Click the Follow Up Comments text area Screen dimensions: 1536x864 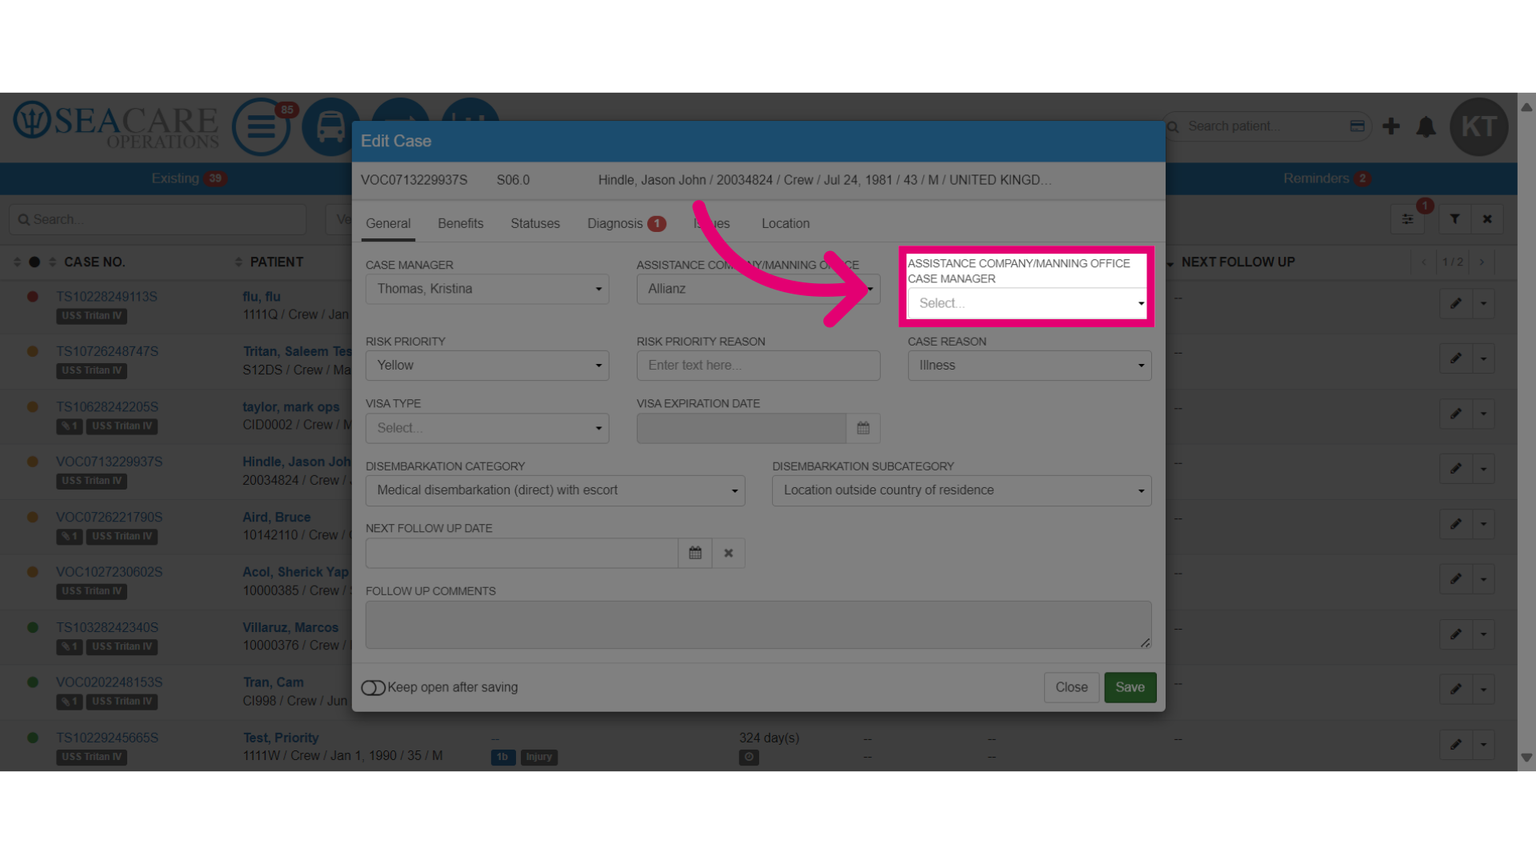[758, 625]
